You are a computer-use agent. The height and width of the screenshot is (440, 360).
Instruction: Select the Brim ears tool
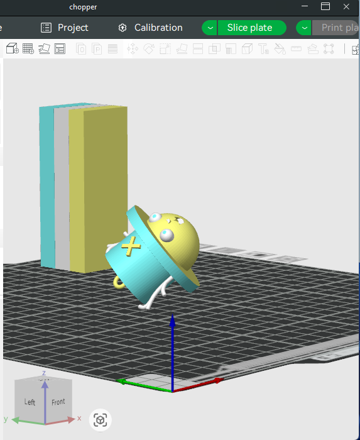click(x=329, y=49)
